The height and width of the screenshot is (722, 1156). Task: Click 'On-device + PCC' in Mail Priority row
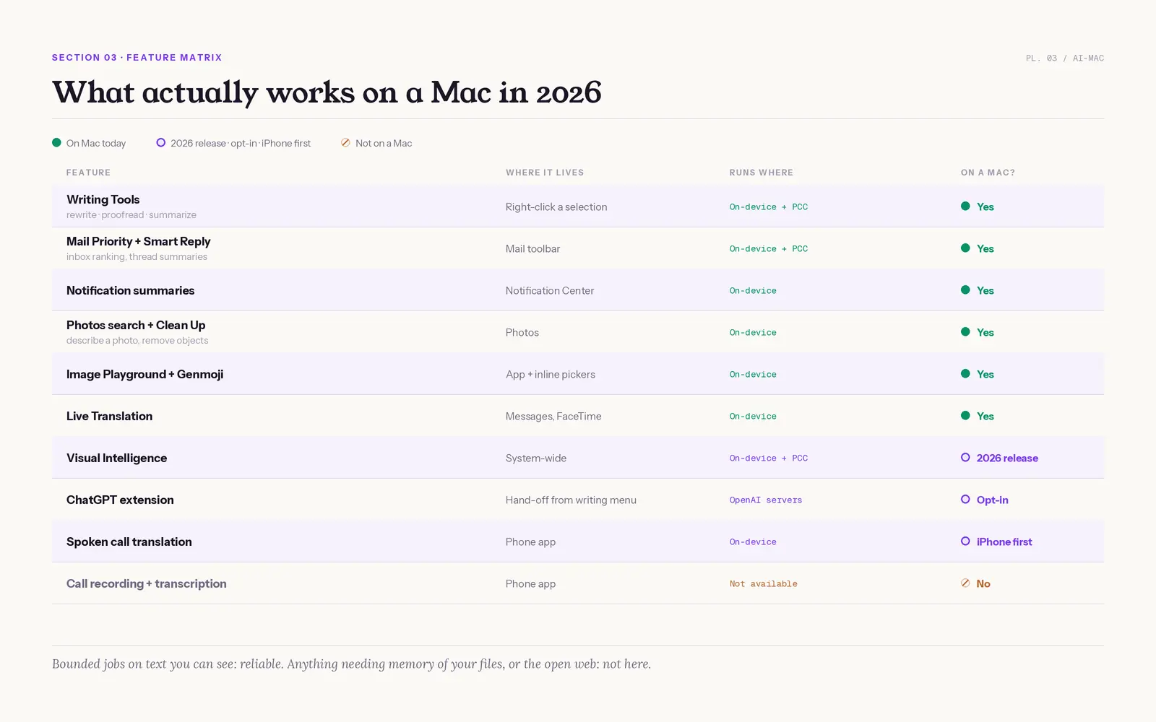[x=769, y=248]
